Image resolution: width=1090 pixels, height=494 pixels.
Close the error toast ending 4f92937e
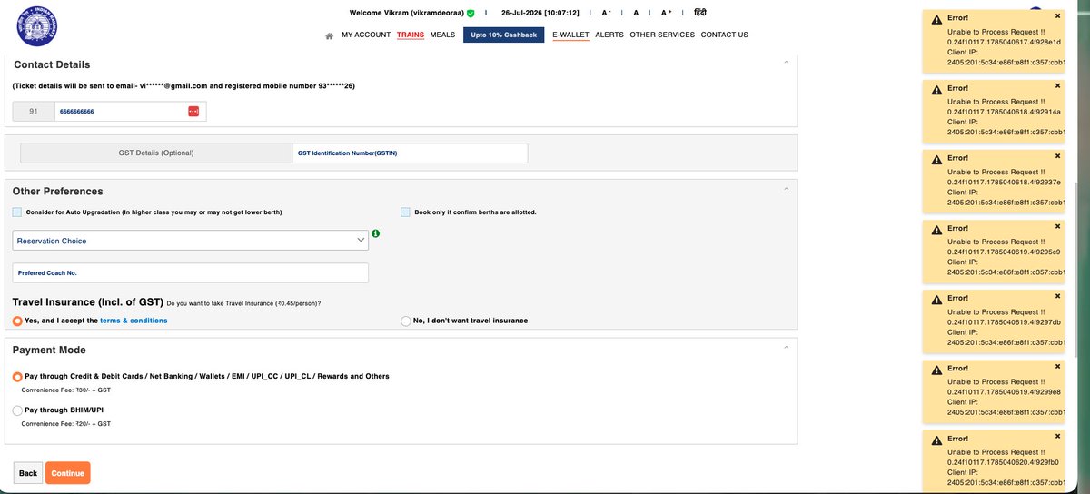coord(1057,156)
